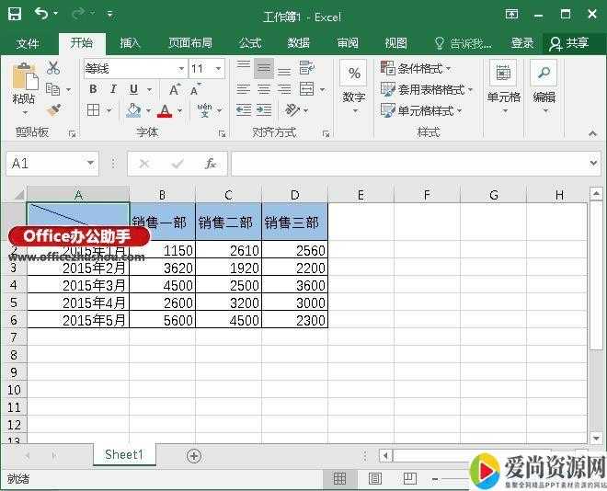Image resolution: width=607 pixels, height=491 pixels.
Task: Click the 登录 sign-in link
Action: click(x=522, y=42)
